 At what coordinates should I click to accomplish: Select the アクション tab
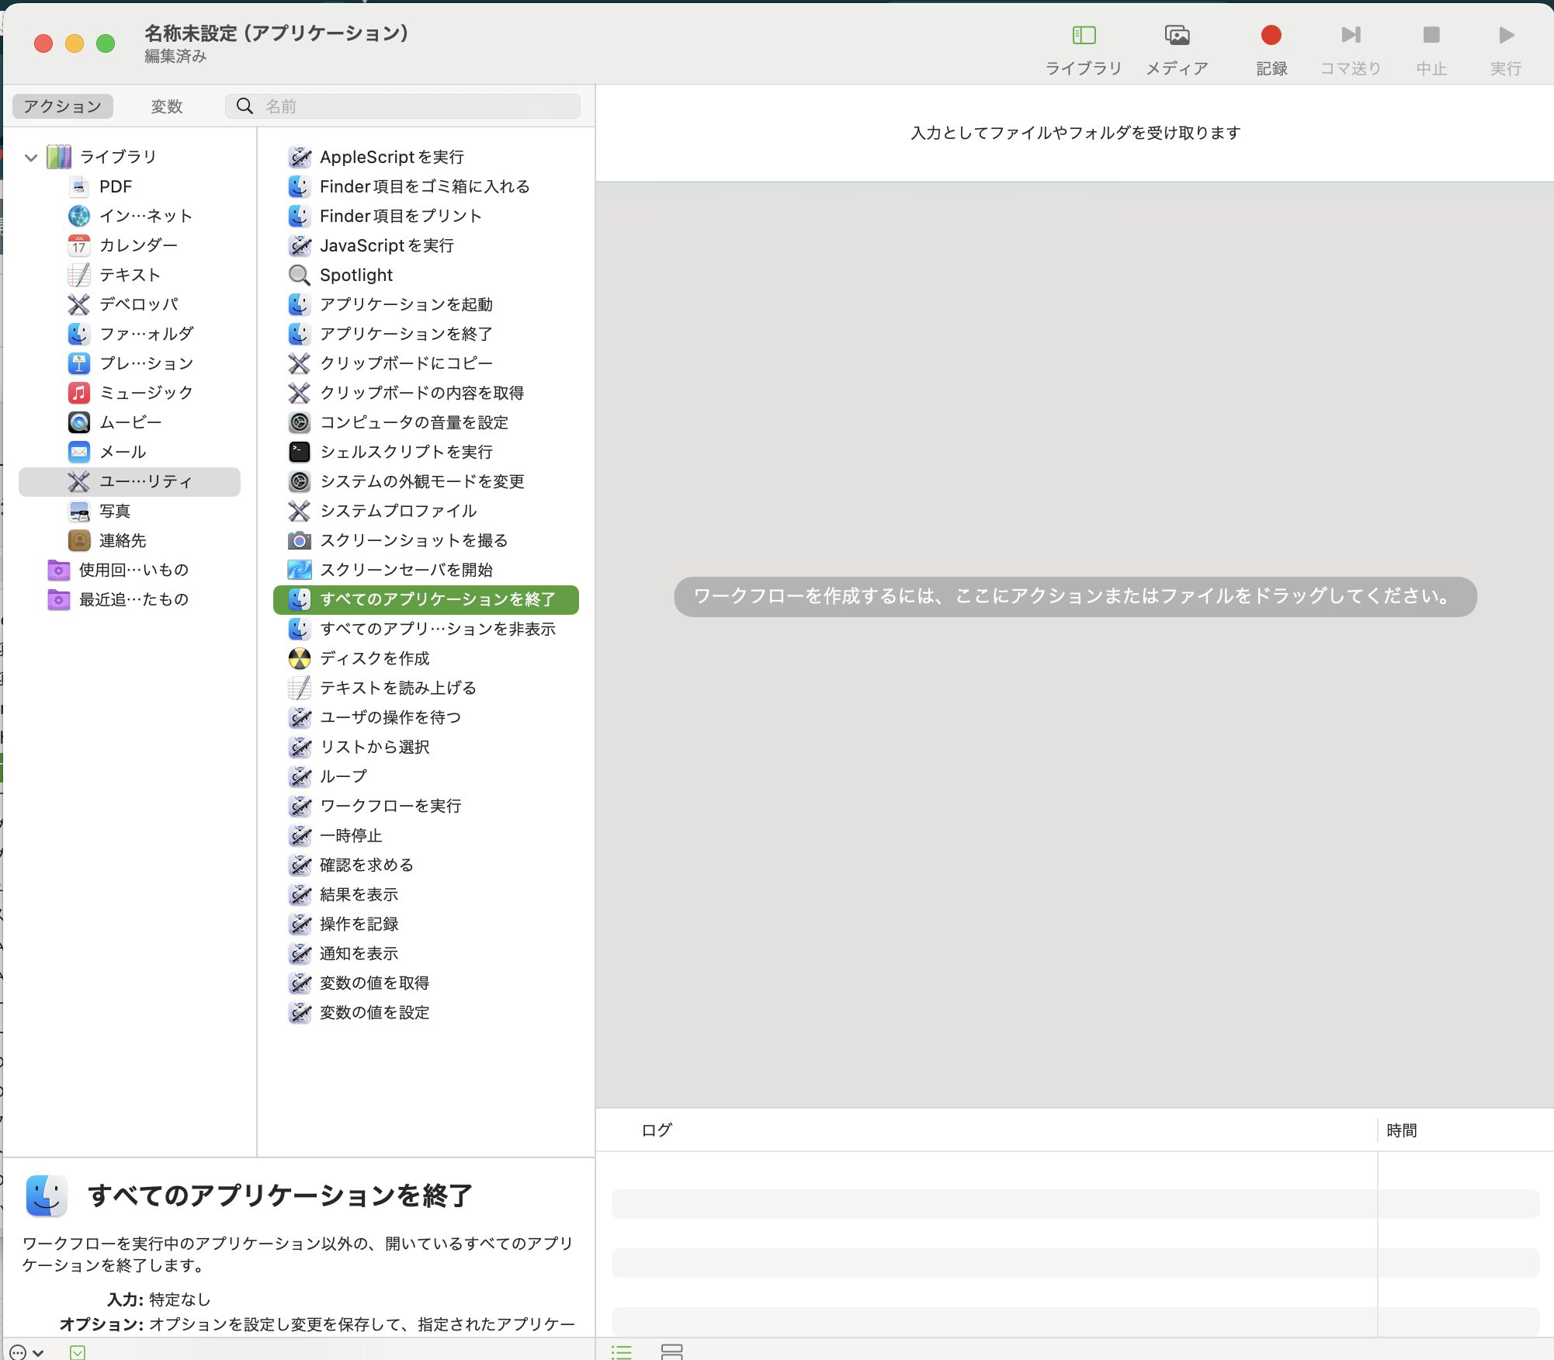click(x=63, y=106)
